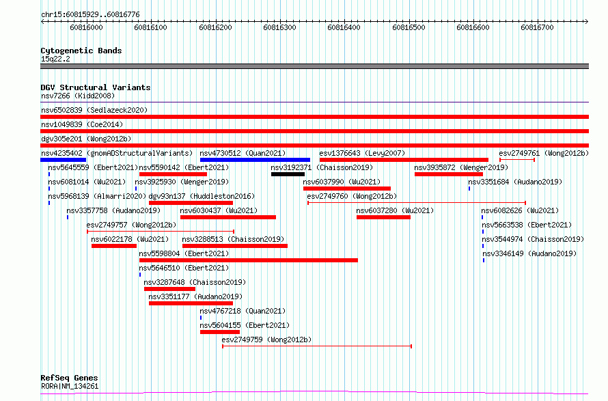608x401 pixels.
Task: Select the nsv3346149 (Audano2019) label
Action: [x=529, y=253]
